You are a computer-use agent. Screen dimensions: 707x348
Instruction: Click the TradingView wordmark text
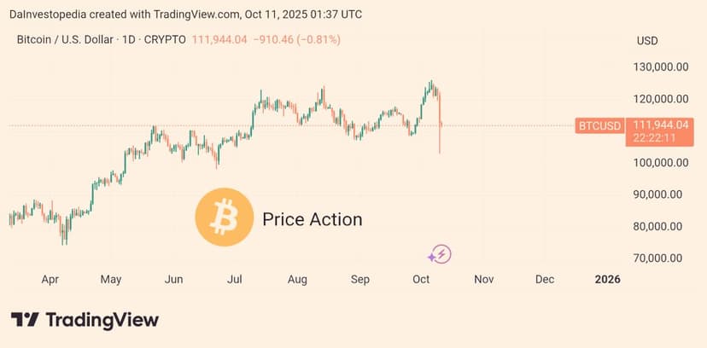(x=102, y=320)
